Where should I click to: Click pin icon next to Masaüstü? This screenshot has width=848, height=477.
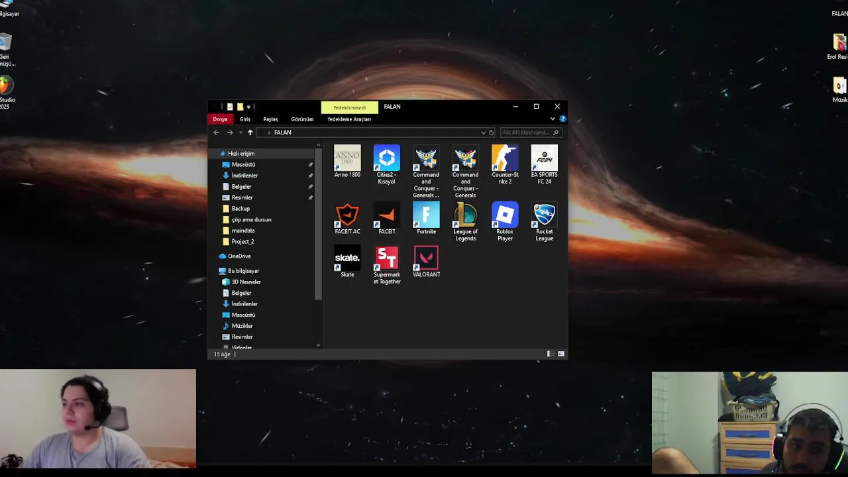[310, 164]
